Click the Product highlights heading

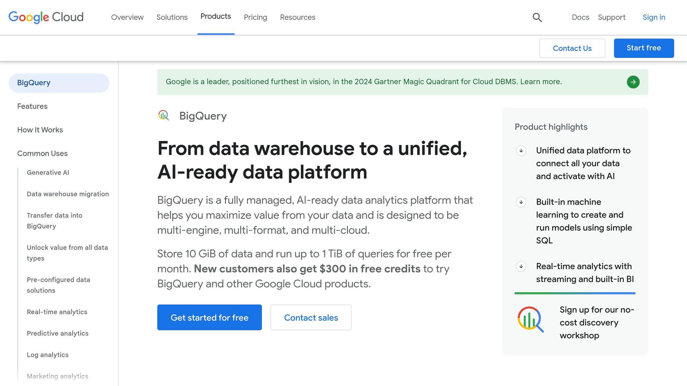click(551, 127)
